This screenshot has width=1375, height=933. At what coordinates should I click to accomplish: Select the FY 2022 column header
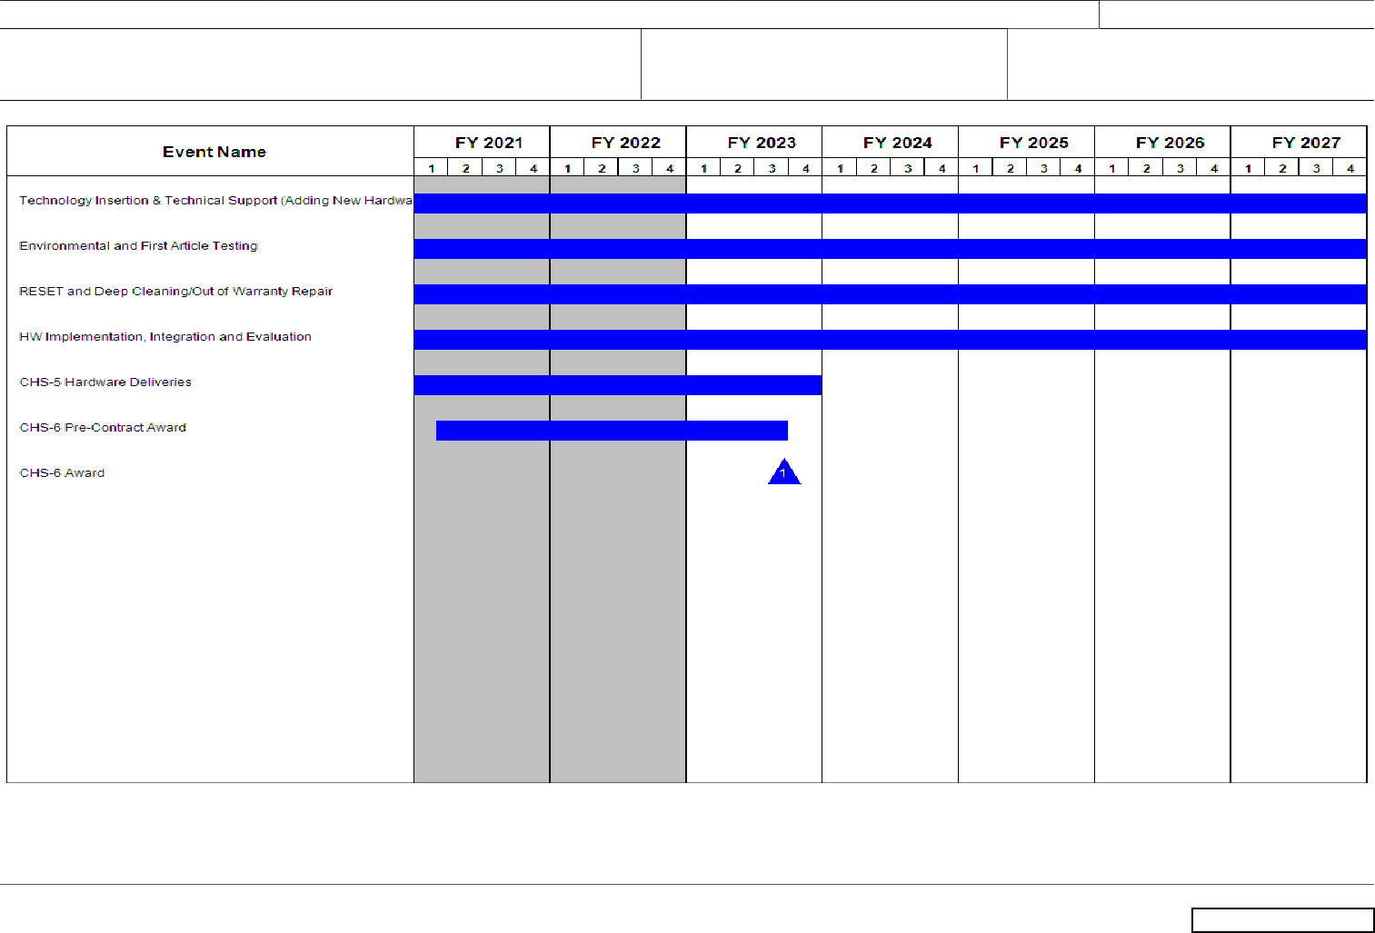point(625,143)
